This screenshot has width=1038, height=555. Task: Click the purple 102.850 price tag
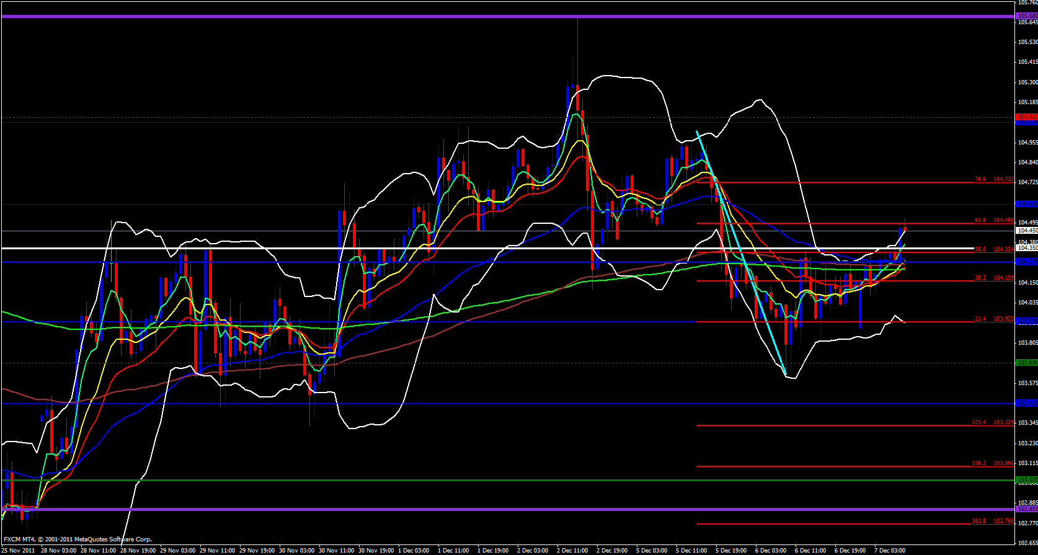click(1027, 509)
